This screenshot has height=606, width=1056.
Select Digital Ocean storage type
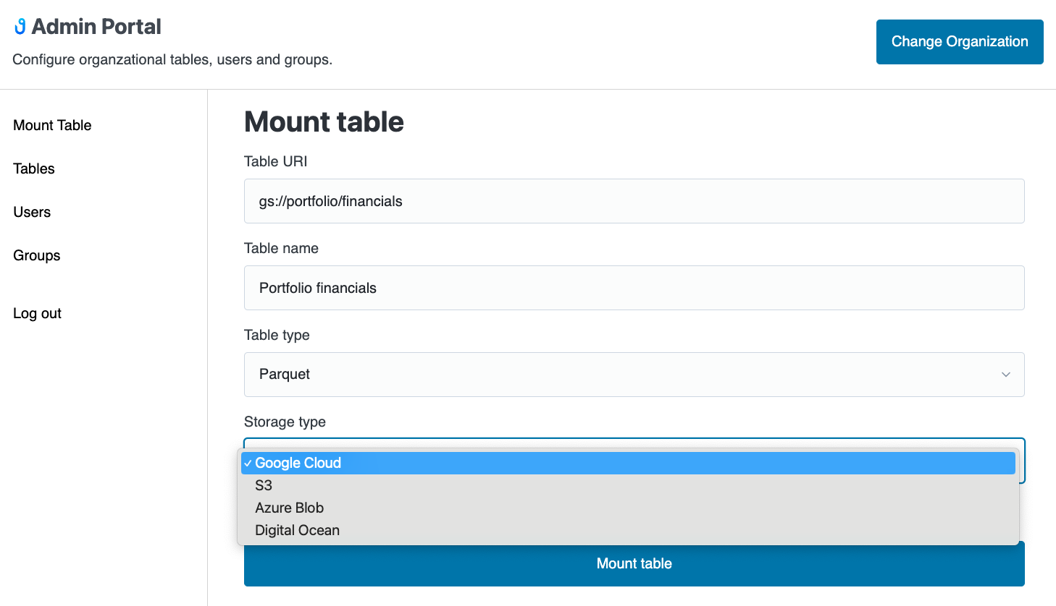297,530
